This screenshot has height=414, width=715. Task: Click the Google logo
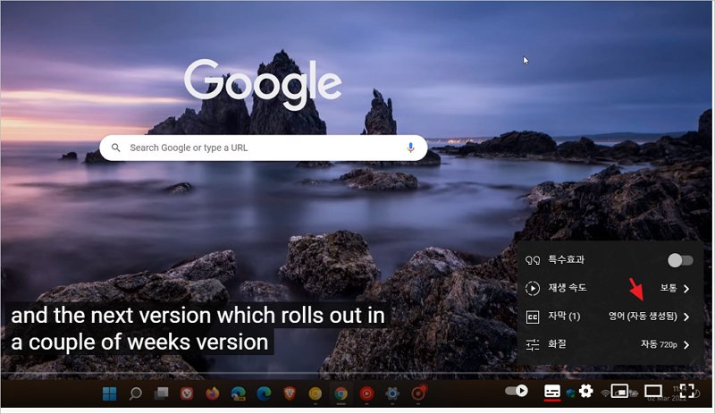[263, 82]
